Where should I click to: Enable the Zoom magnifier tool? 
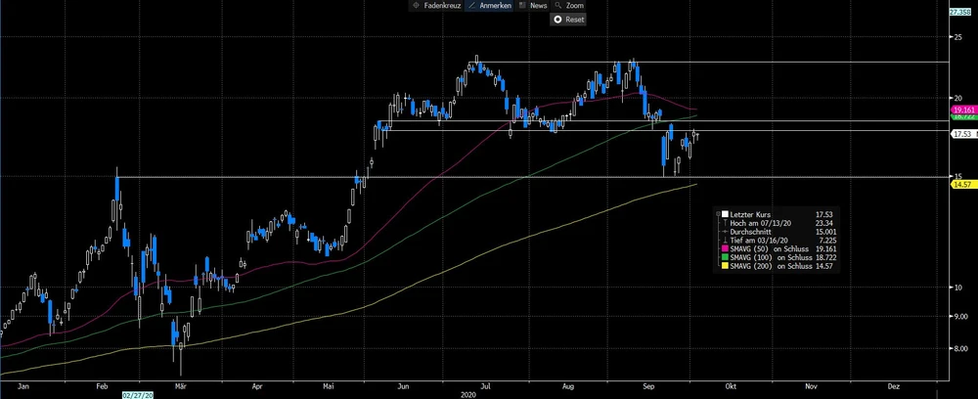click(x=574, y=6)
